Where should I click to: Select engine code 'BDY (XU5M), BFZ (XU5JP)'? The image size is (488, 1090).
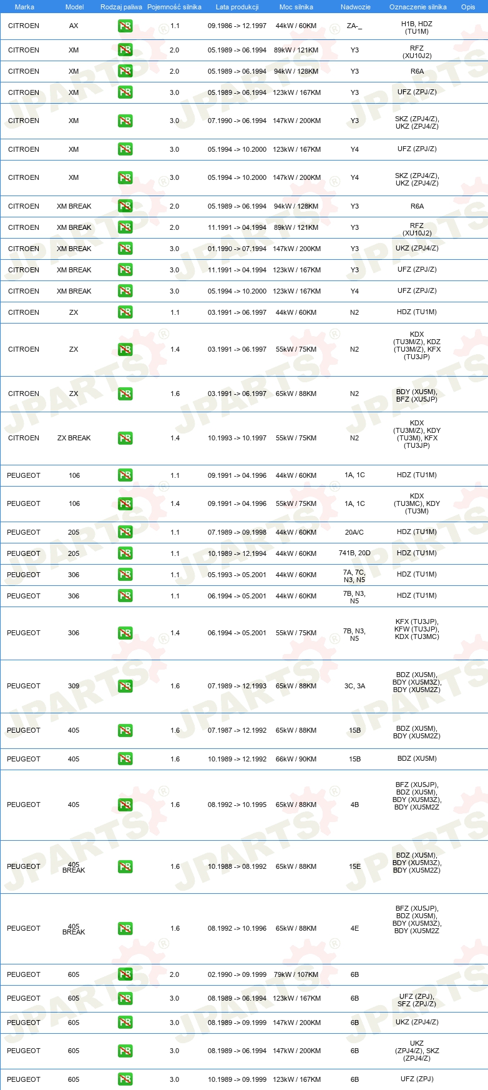click(x=417, y=395)
